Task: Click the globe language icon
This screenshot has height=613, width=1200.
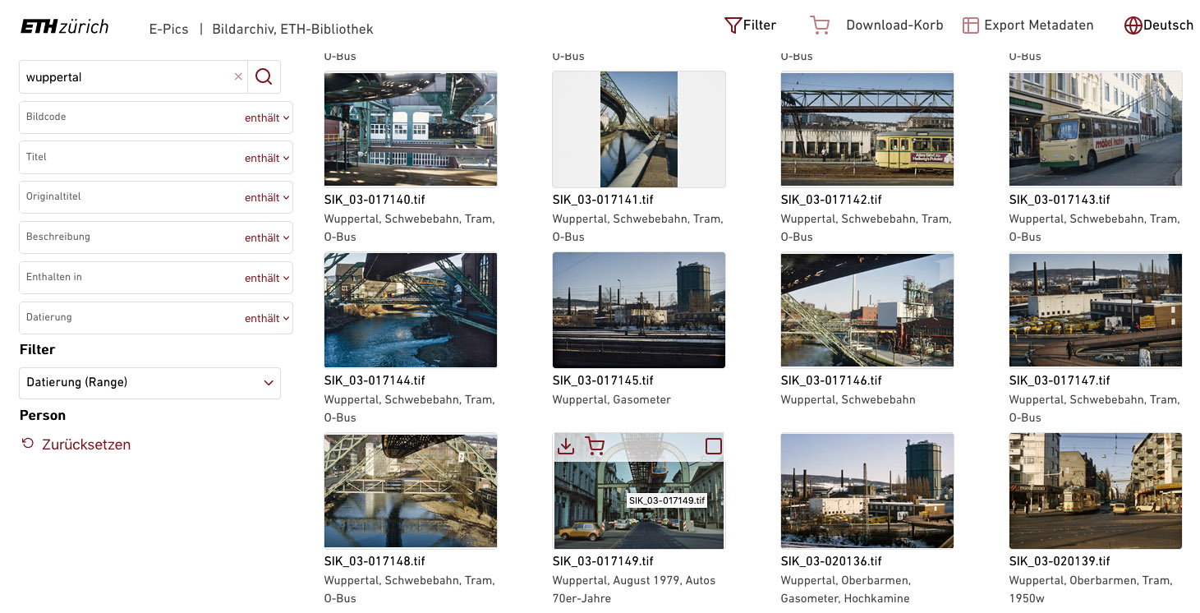Action: click(x=1133, y=25)
